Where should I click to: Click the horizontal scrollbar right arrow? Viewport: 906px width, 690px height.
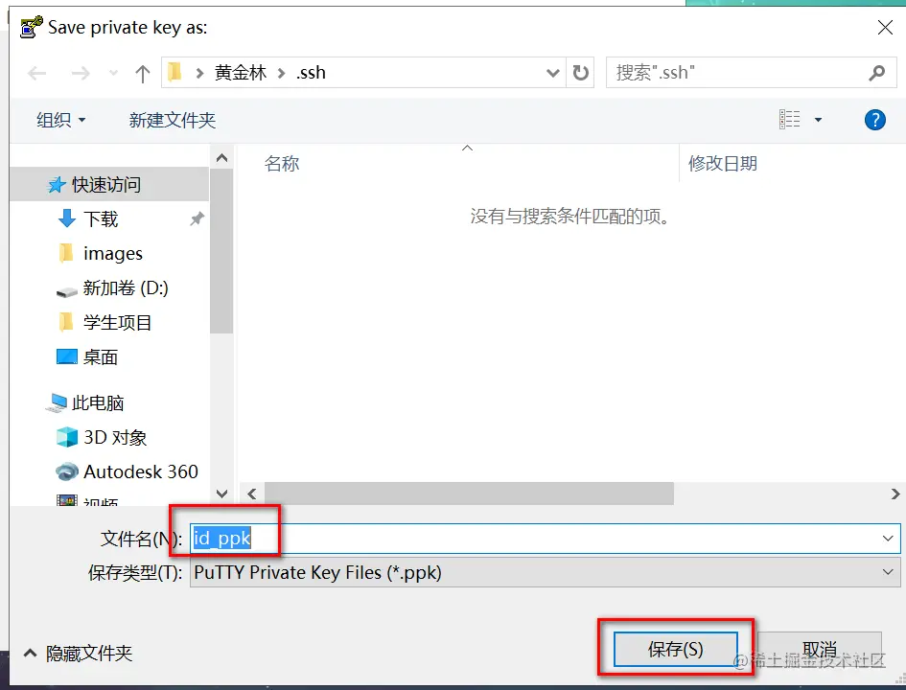pos(894,494)
